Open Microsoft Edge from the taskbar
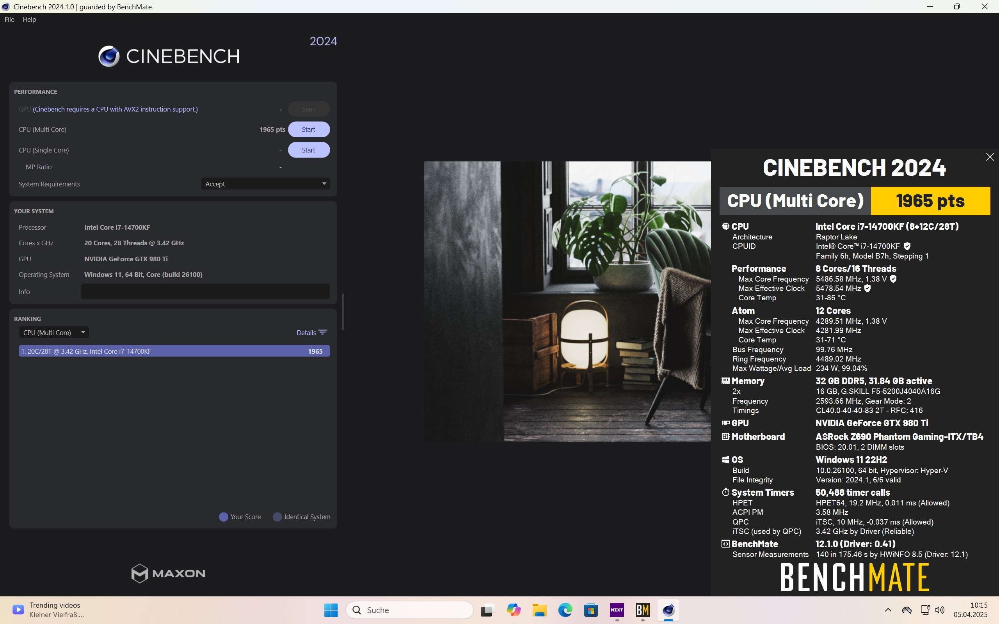The height and width of the screenshot is (624, 999). [565, 610]
